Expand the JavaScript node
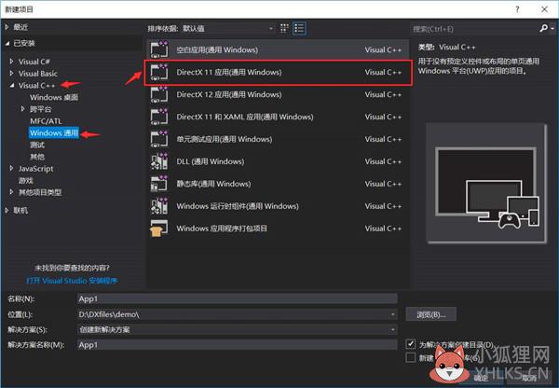The height and width of the screenshot is (388, 559). click(x=11, y=168)
